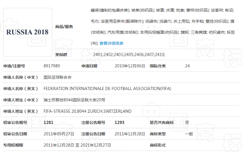
Task: Select goods line starting (非纸制); 汽车用旗
Action: (163, 32)
